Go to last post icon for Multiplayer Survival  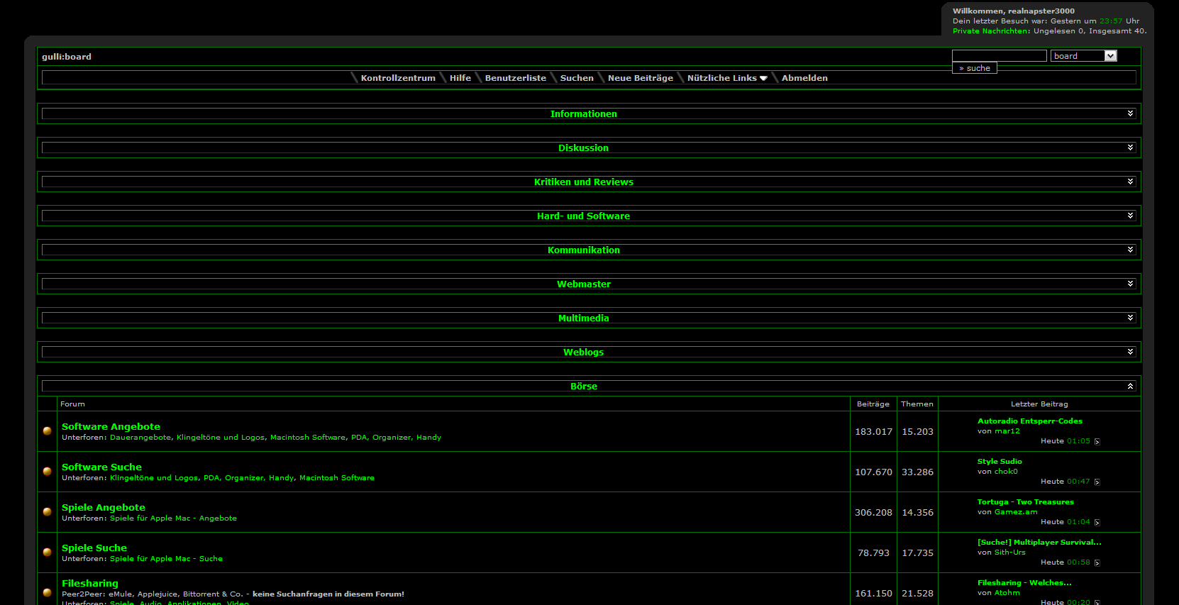(1097, 563)
